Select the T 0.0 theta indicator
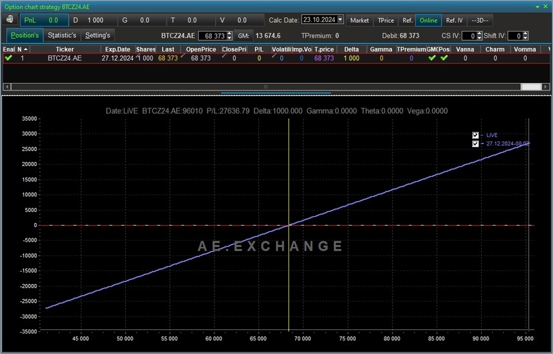 tap(190, 21)
